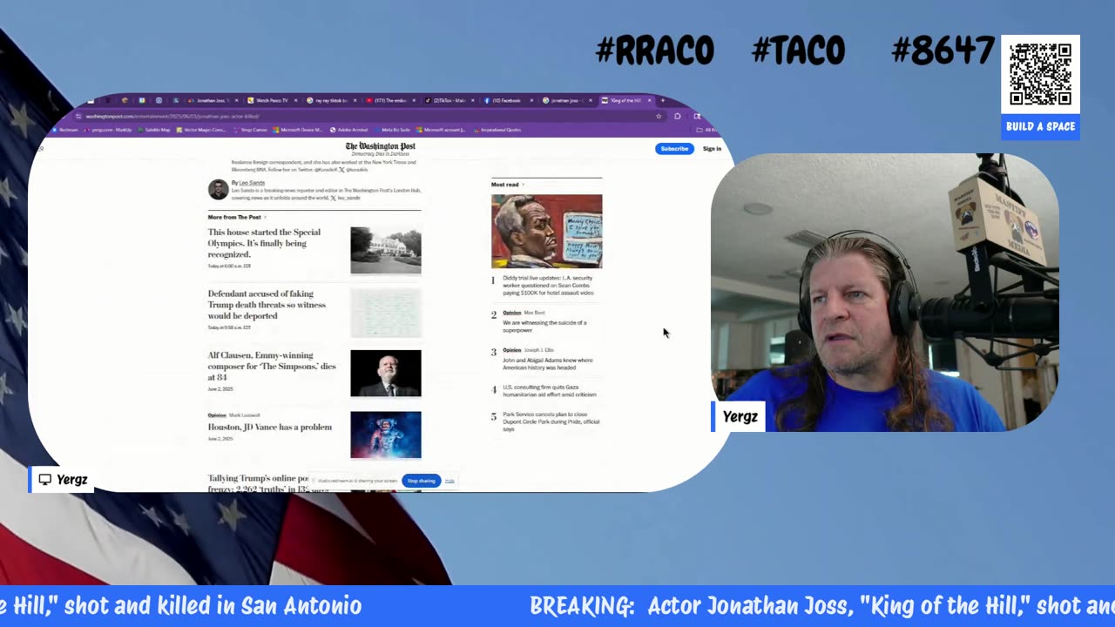1115x627 pixels.
Task: Click the Leo Sands author avatar
Action: (218, 189)
